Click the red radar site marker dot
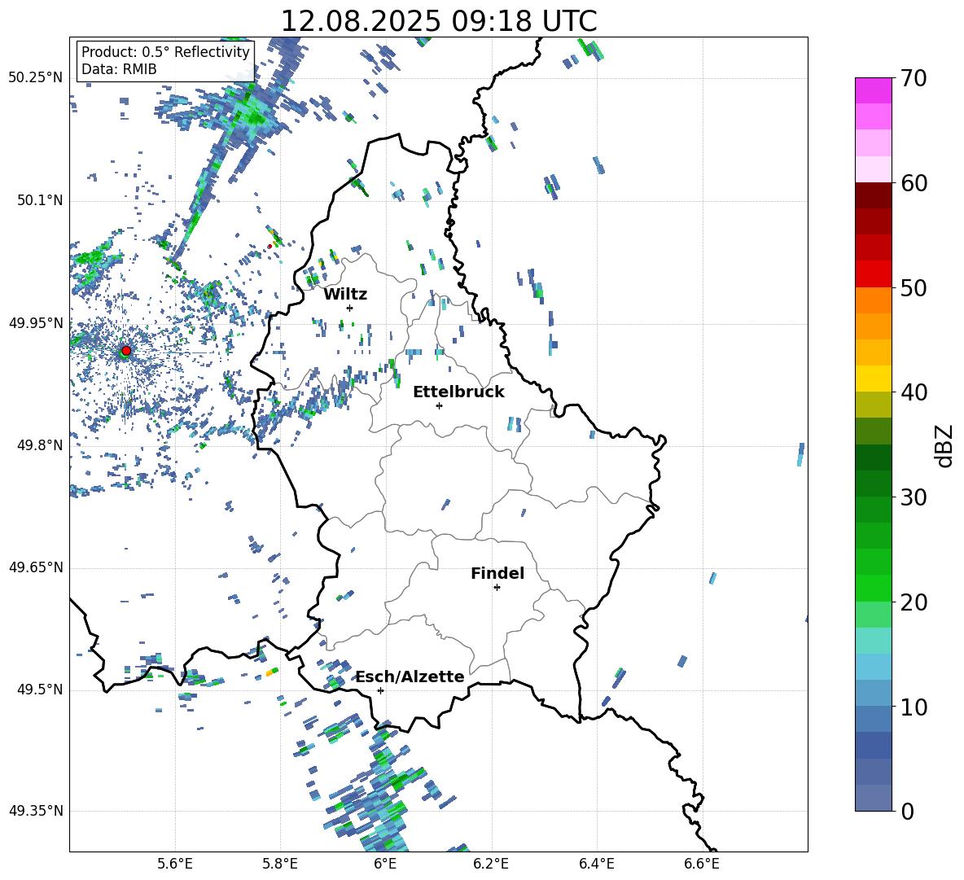 (126, 351)
